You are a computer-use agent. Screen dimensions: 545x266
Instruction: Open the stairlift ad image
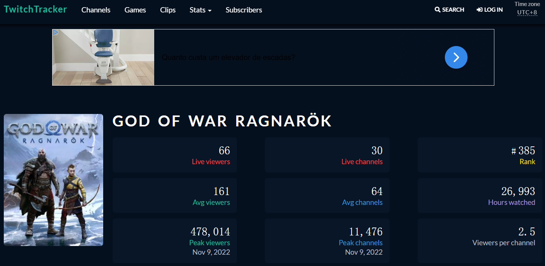[x=103, y=57]
